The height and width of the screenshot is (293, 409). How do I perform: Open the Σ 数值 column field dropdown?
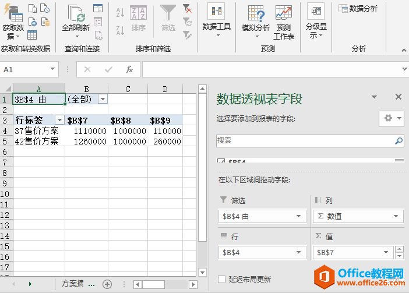396,216
